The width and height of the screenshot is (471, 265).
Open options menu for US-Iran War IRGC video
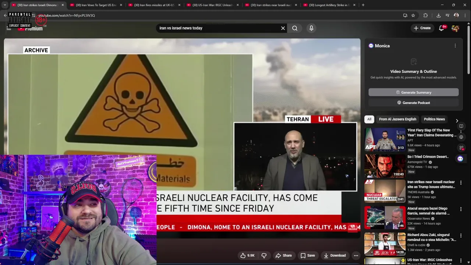click(460, 261)
